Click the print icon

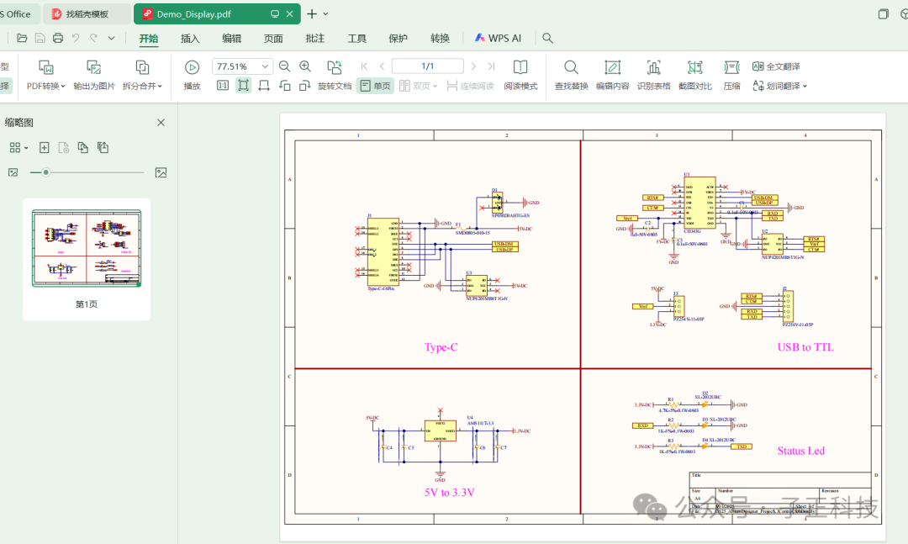tap(58, 38)
